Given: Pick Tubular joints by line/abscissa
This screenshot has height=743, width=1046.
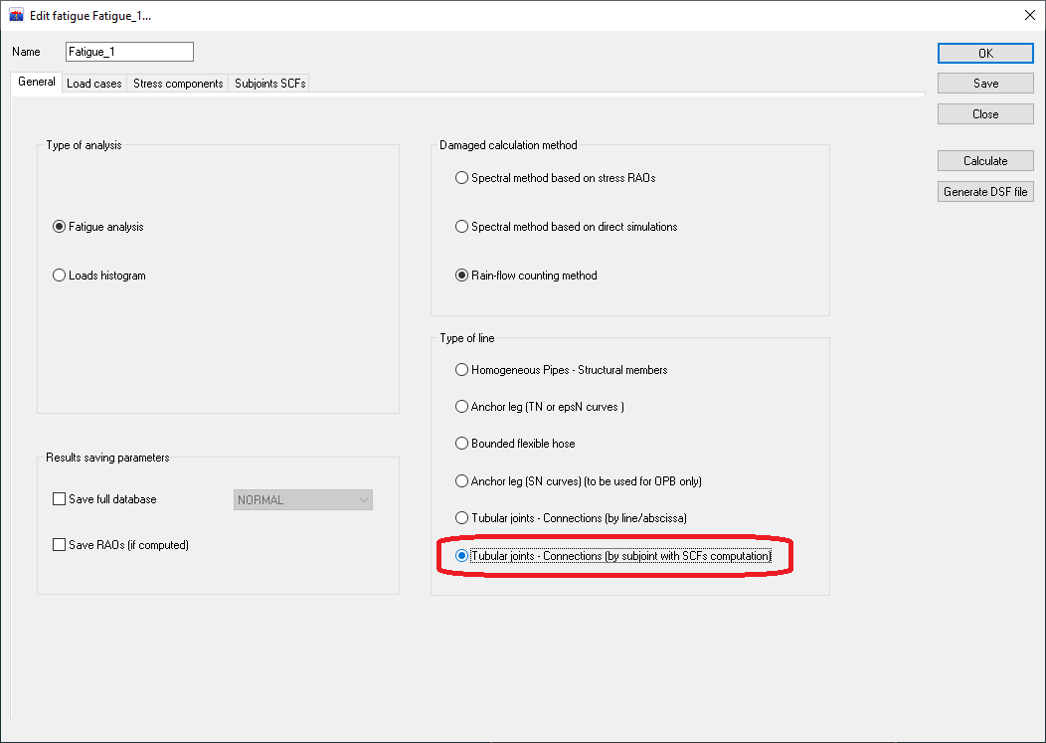Looking at the screenshot, I should point(461,518).
